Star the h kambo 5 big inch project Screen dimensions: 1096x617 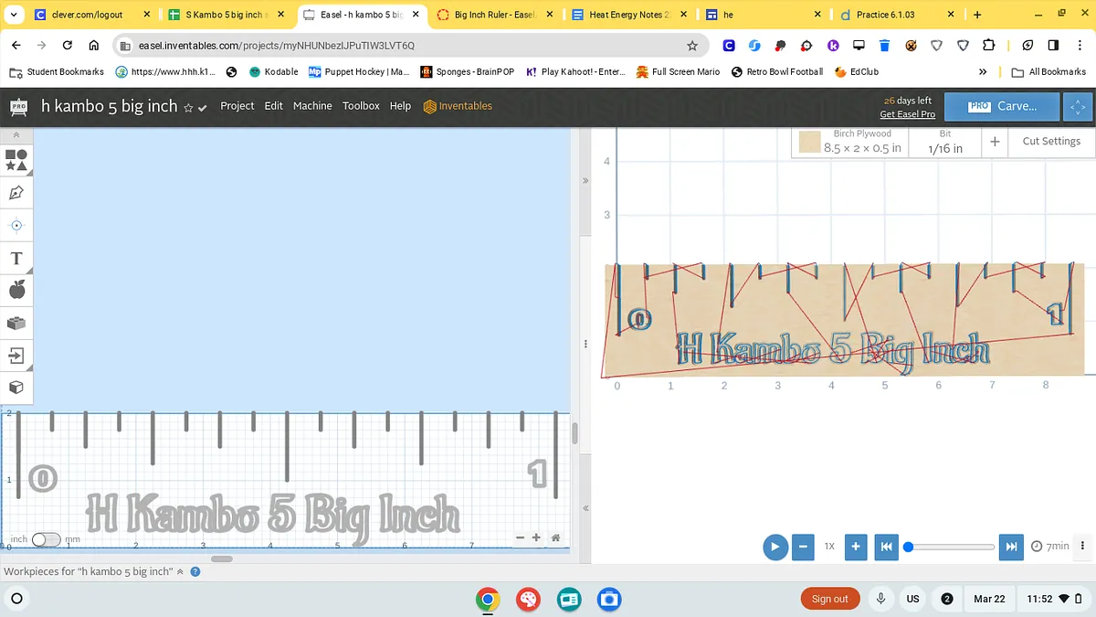click(x=188, y=107)
